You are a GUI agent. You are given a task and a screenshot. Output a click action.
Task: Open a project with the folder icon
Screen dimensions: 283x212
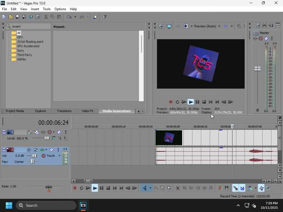(x=11, y=17)
